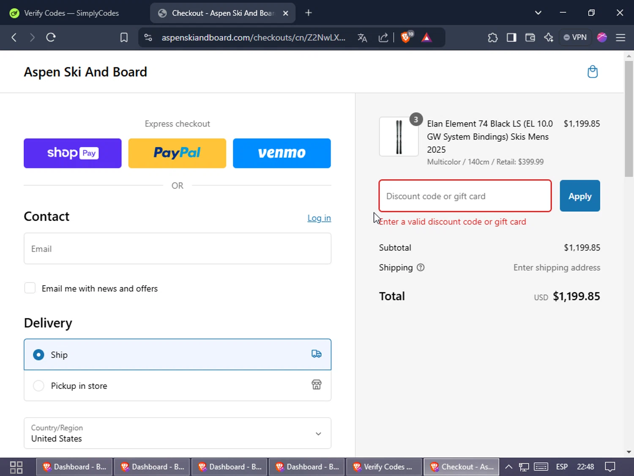Click the Aspen Ski And Board store title
634x476 pixels.
coord(85,72)
